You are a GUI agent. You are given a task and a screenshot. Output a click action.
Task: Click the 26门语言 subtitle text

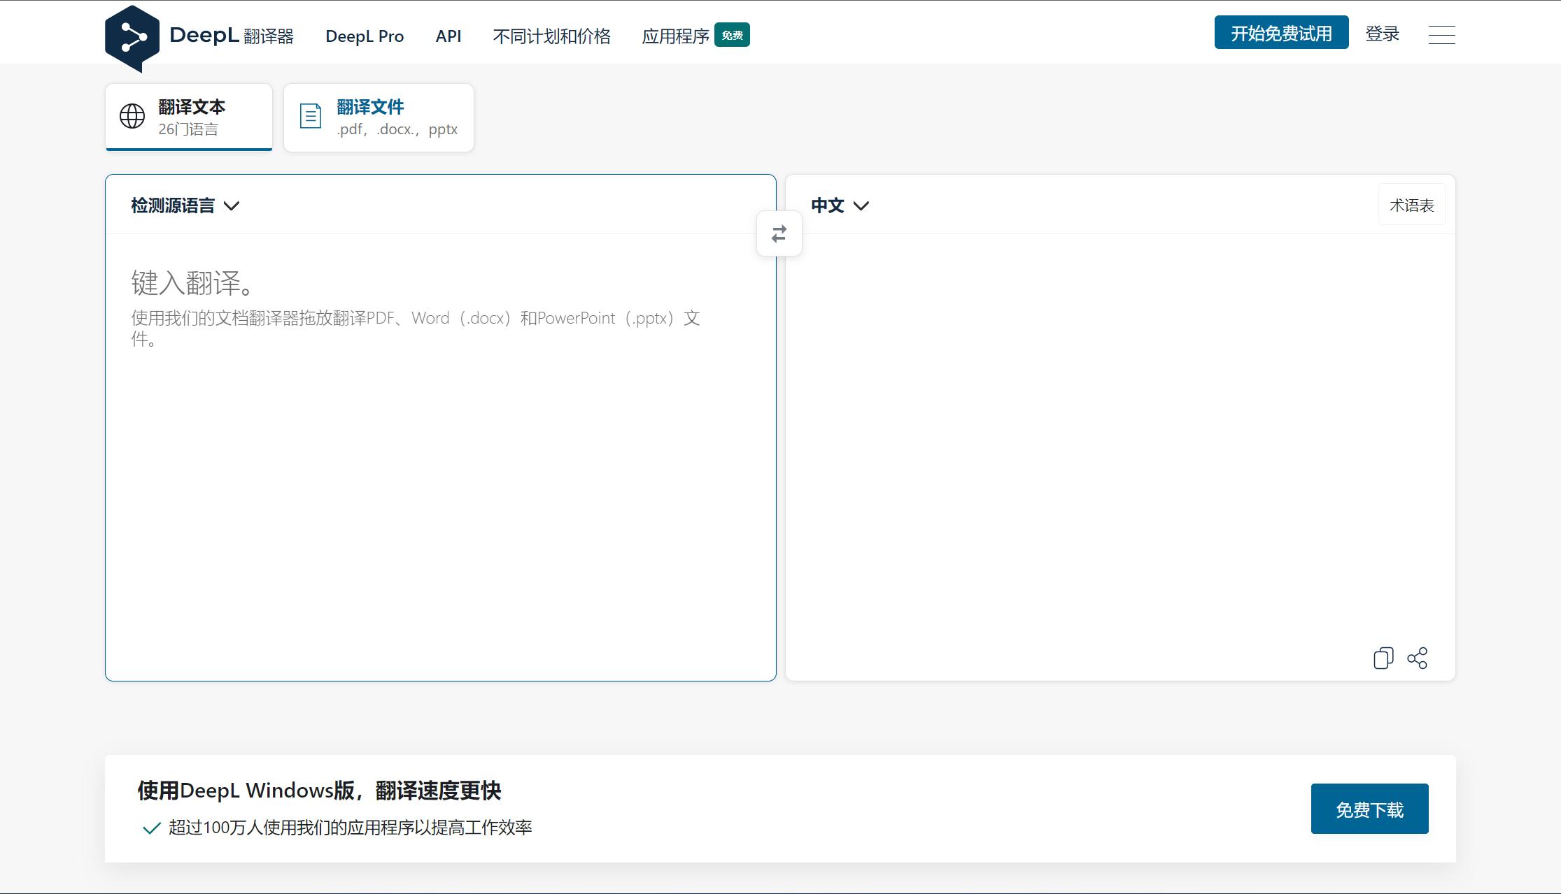tap(188, 129)
